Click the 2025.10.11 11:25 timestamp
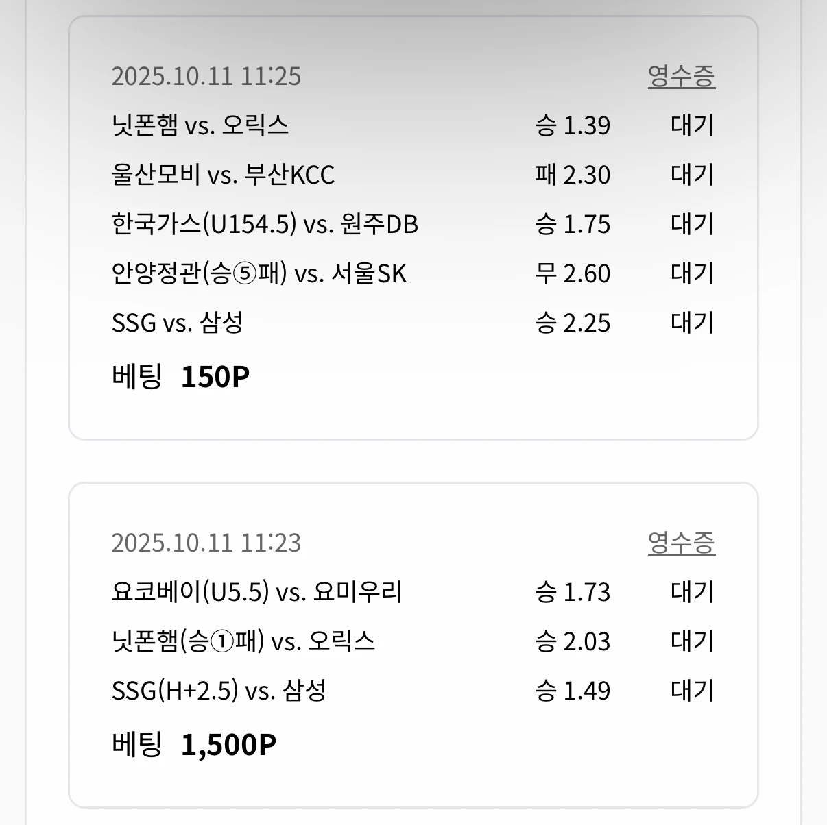The width and height of the screenshot is (827, 825). coord(206,76)
